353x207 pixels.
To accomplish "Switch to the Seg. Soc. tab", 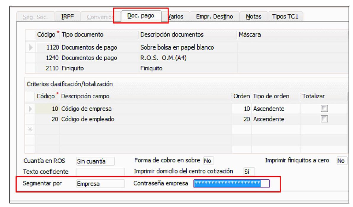I will (36, 17).
